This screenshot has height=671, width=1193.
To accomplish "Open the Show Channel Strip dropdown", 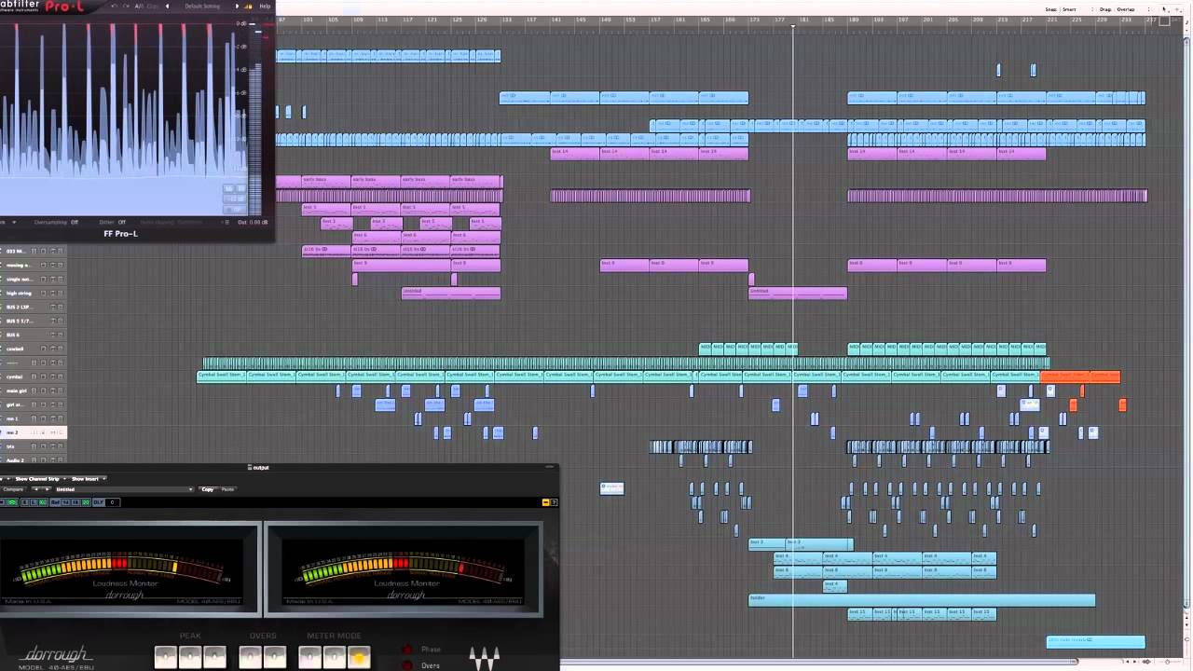I will click(42, 479).
